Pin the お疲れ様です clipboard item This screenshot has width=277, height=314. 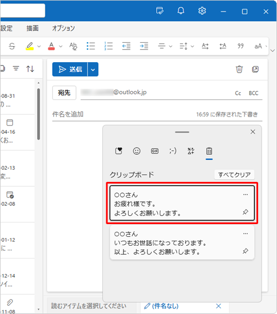(245, 212)
